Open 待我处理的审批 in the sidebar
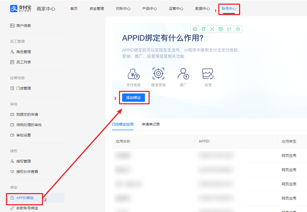The height and width of the screenshot is (212, 307). pos(26,125)
